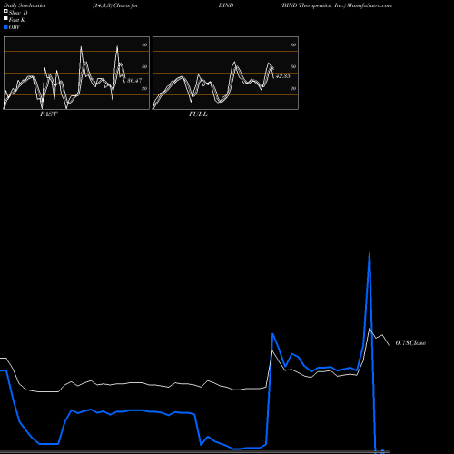
Task: Click the 42.33 value in FULL chart
Action: pyautogui.click(x=283, y=76)
